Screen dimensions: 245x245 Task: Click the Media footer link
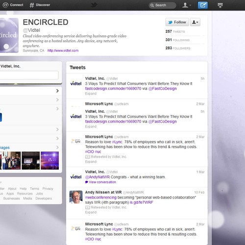coord(27,198)
